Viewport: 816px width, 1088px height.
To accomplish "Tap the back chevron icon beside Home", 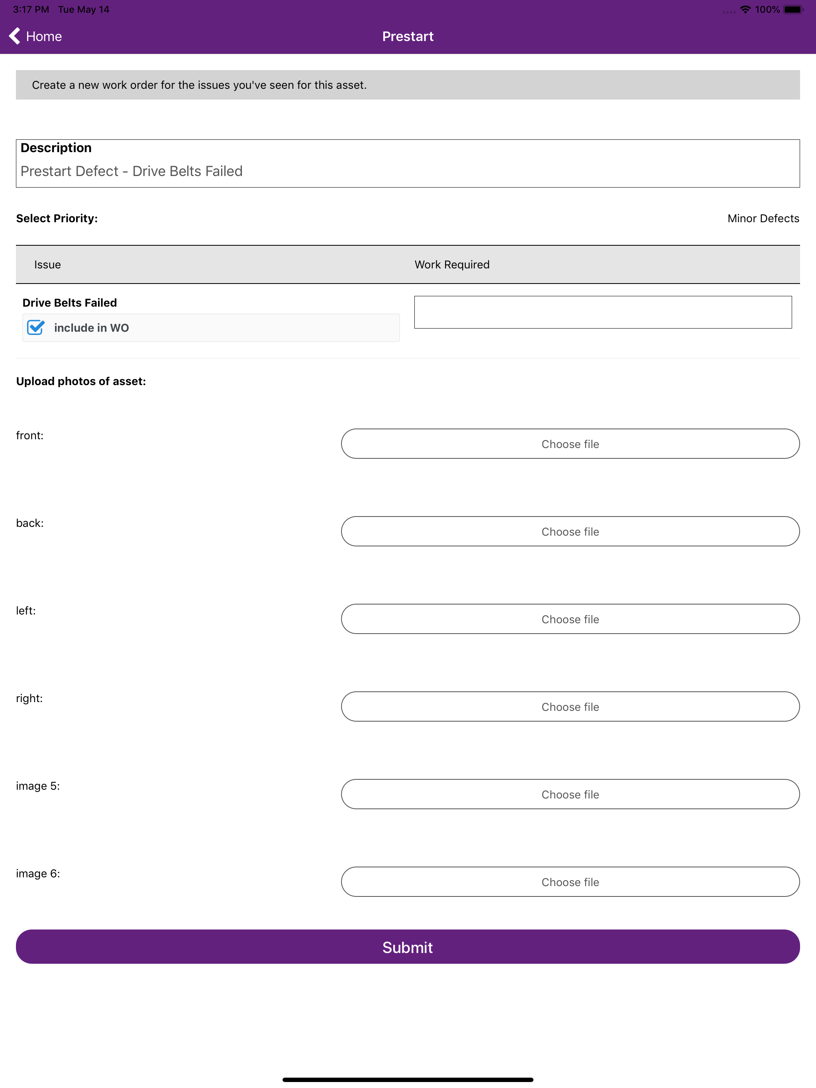I will click(14, 36).
